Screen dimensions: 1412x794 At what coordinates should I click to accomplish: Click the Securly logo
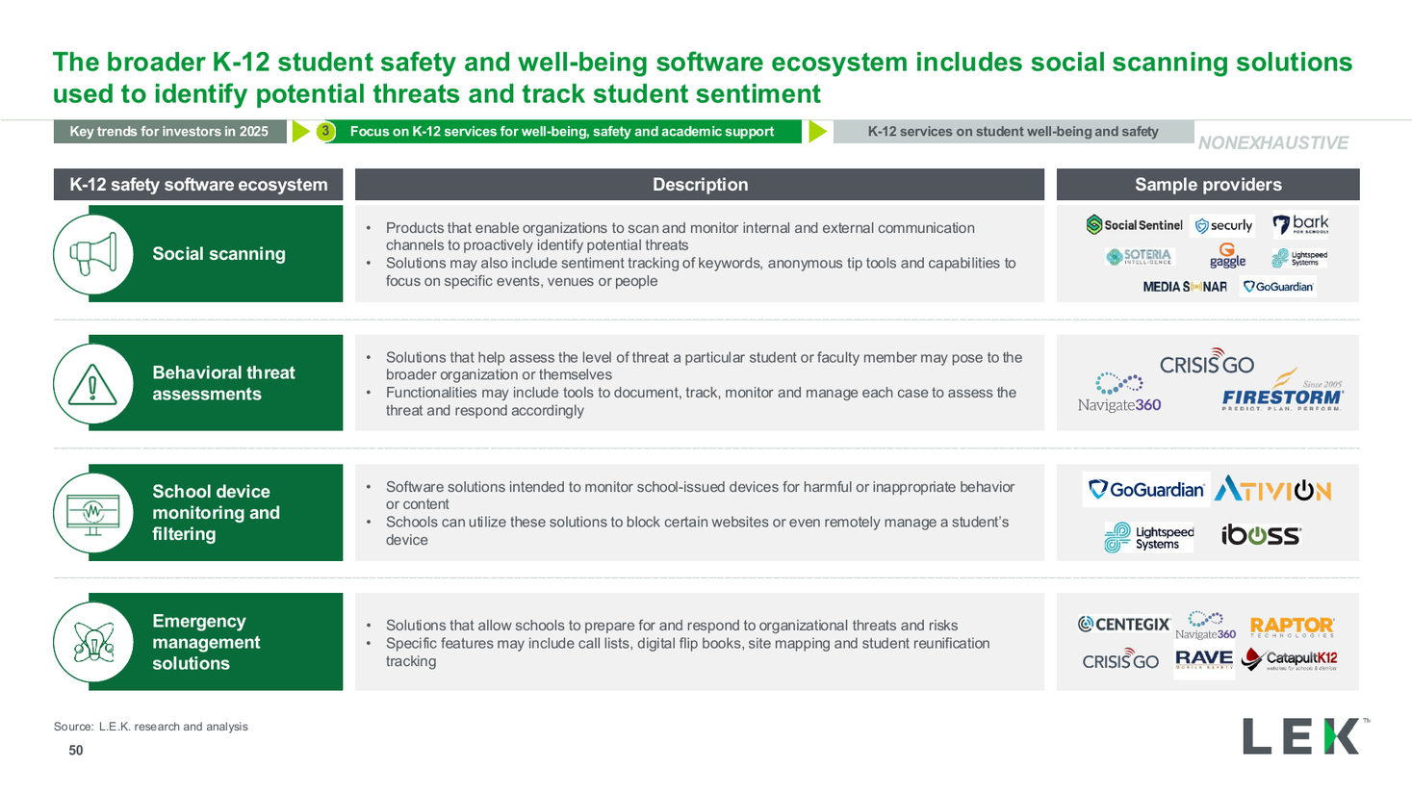click(x=1222, y=226)
